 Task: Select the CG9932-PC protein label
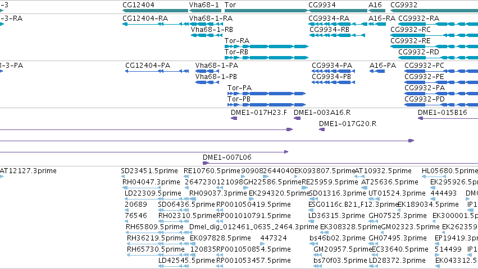click(424, 66)
